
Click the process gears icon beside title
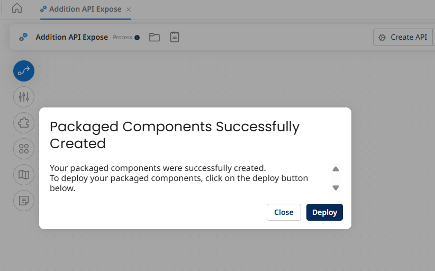coord(23,37)
